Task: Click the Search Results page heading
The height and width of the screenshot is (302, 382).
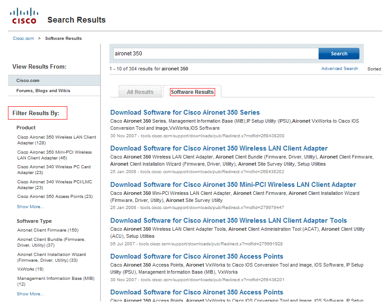Action: point(77,20)
